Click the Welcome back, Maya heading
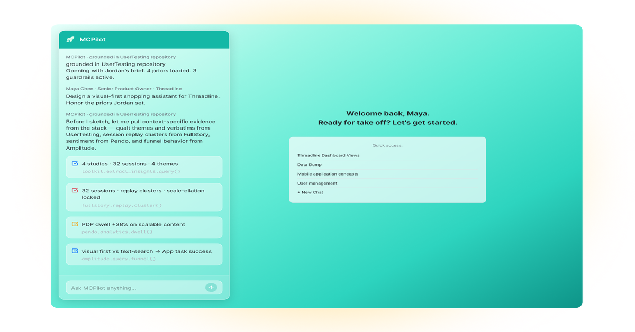Viewport: 635px width, 332px height. [x=388, y=113]
